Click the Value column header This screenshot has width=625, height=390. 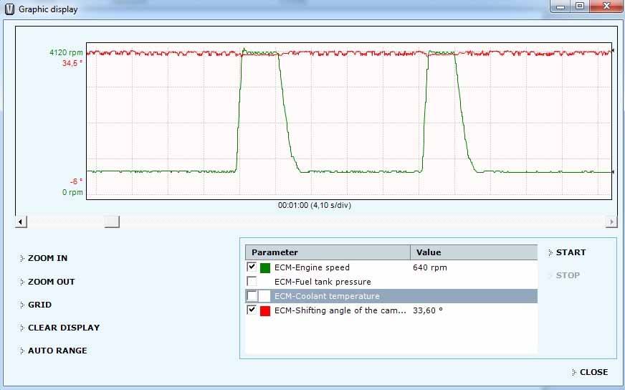(x=473, y=252)
